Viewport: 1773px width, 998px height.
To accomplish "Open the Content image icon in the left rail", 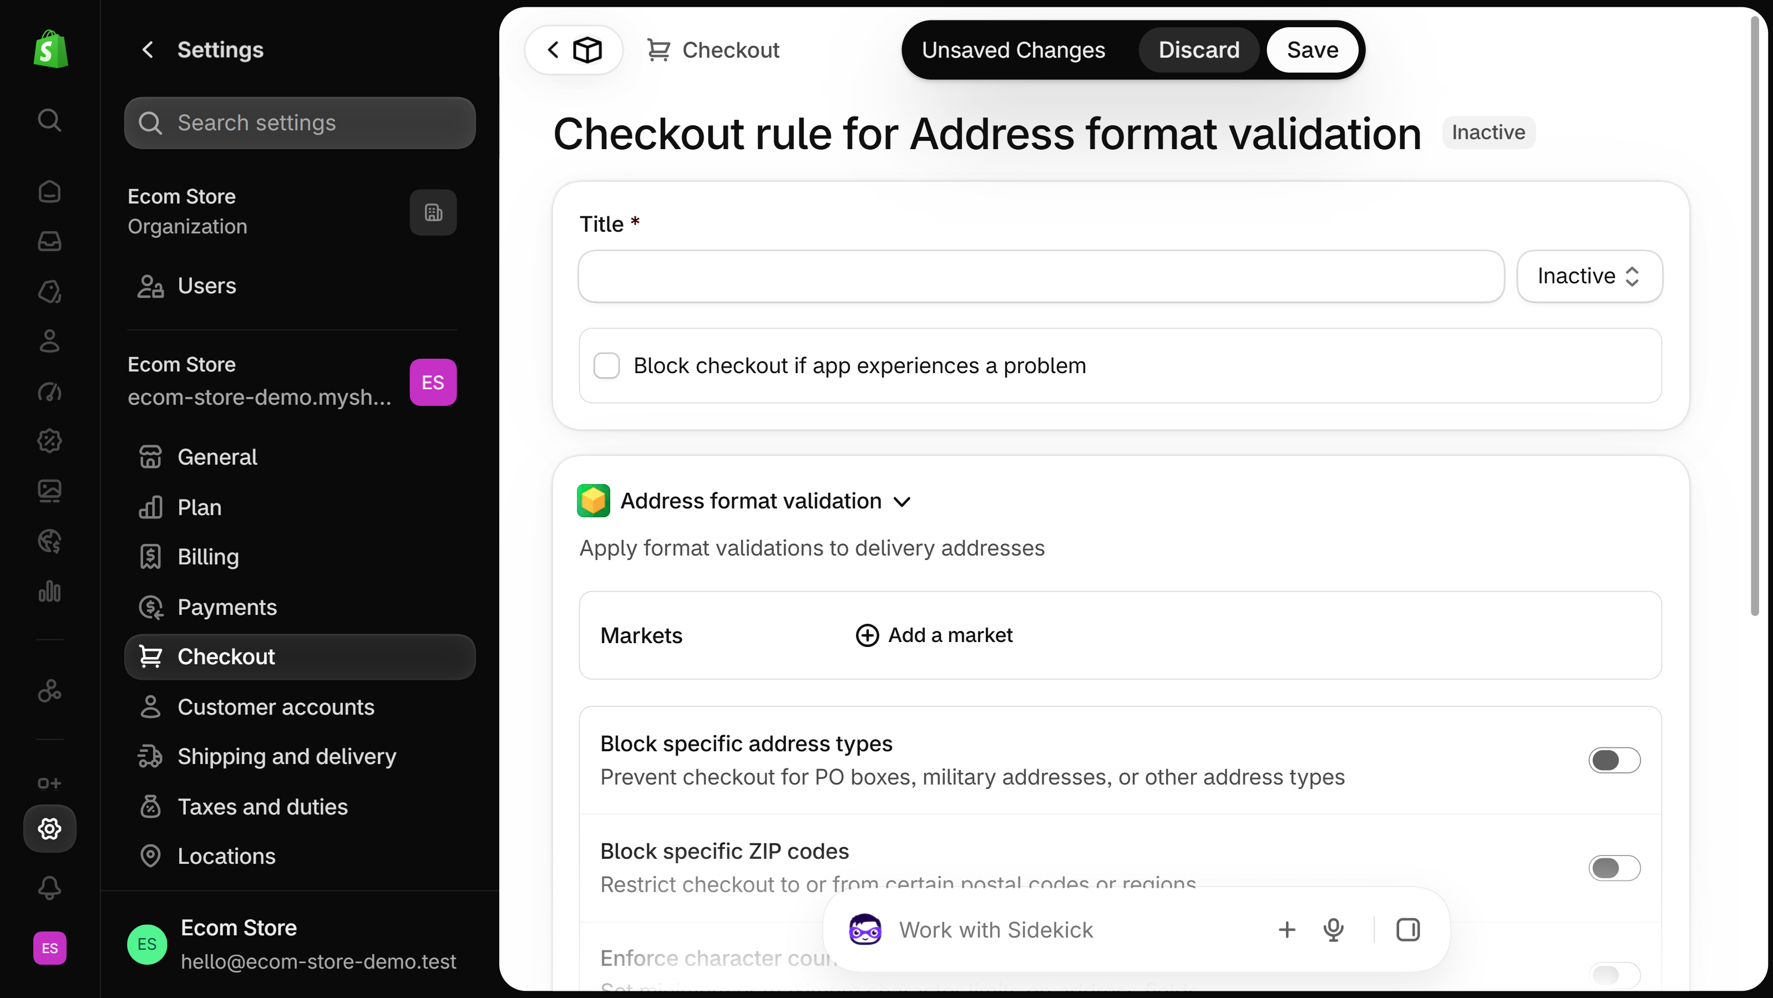I will pyautogui.click(x=49, y=491).
